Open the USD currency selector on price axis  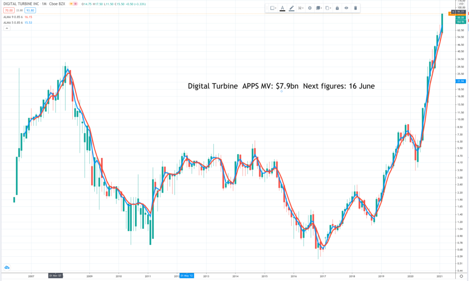coord(461,4)
